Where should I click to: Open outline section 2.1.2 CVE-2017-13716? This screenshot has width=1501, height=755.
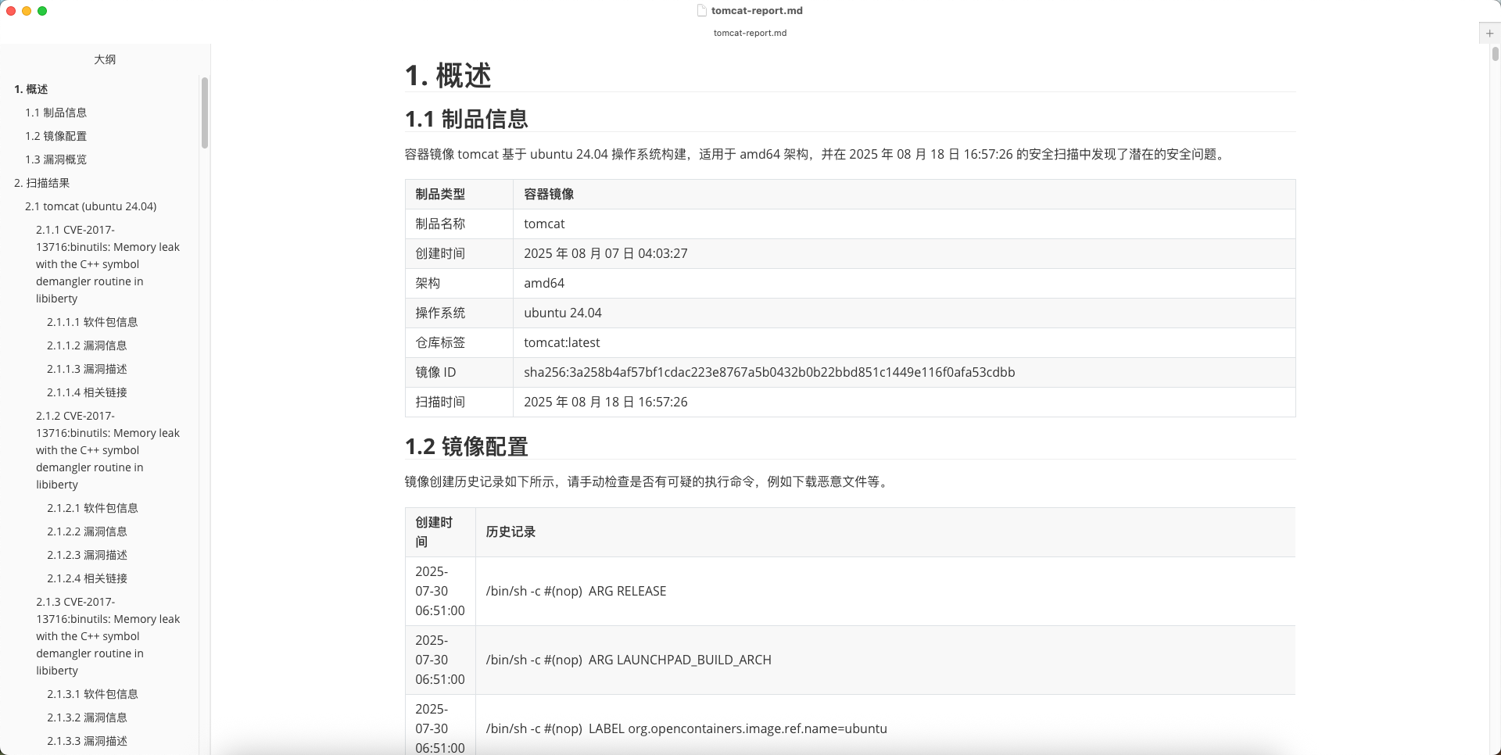[107, 450]
